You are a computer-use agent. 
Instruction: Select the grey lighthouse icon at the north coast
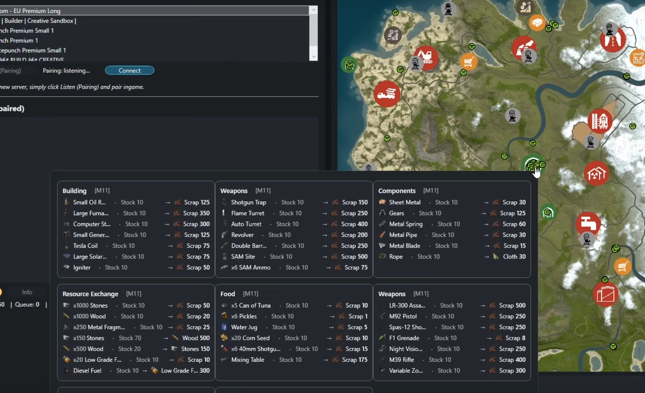click(448, 8)
